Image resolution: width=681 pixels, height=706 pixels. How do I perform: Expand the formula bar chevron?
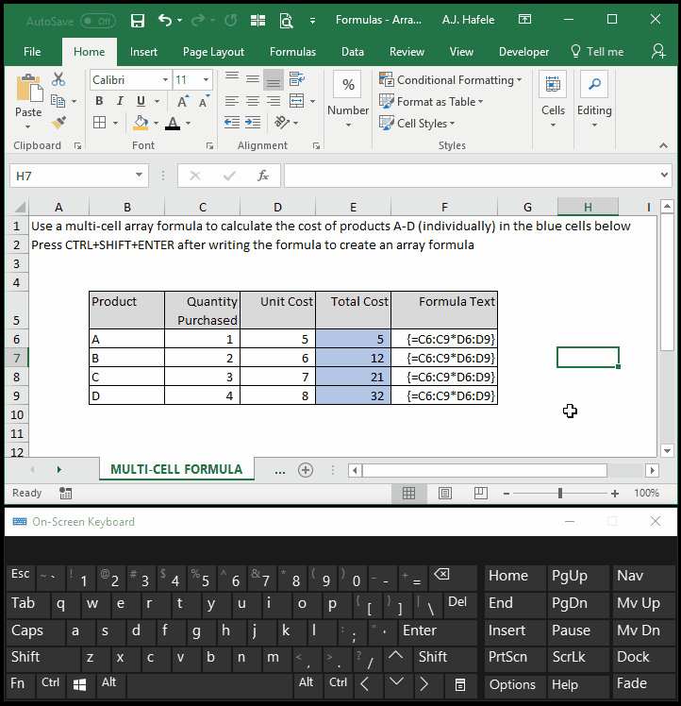[664, 176]
